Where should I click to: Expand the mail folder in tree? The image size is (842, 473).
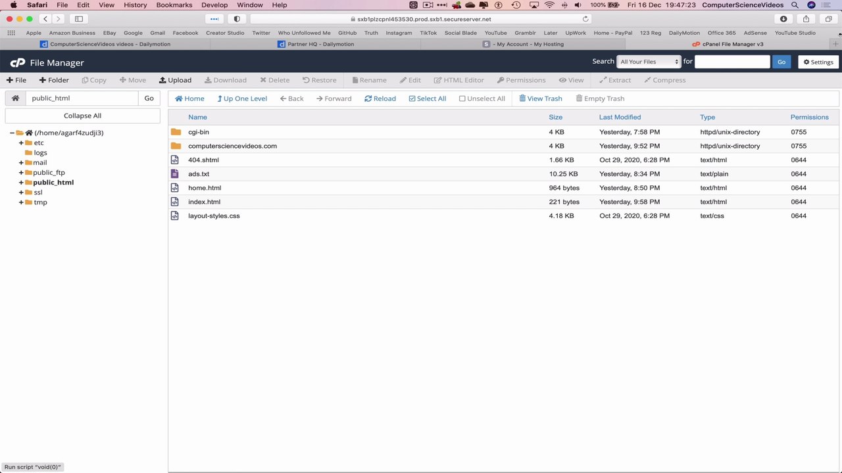click(x=21, y=162)
